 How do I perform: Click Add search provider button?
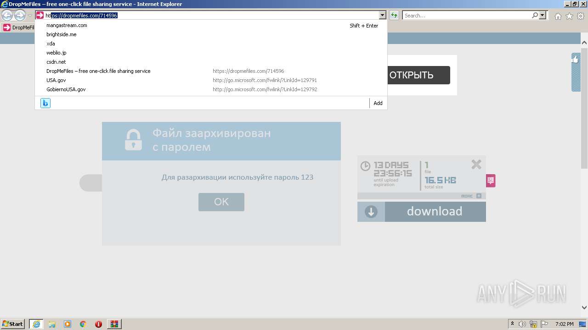pos(378,103)
